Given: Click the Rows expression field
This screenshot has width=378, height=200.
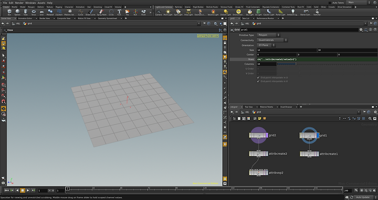Looking at the screenshot, I should point(317,59).
